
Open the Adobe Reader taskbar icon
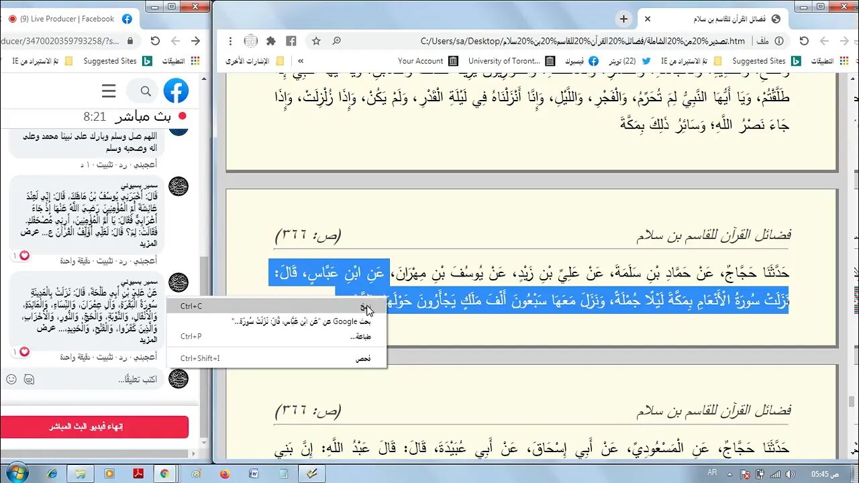(138, 474)
